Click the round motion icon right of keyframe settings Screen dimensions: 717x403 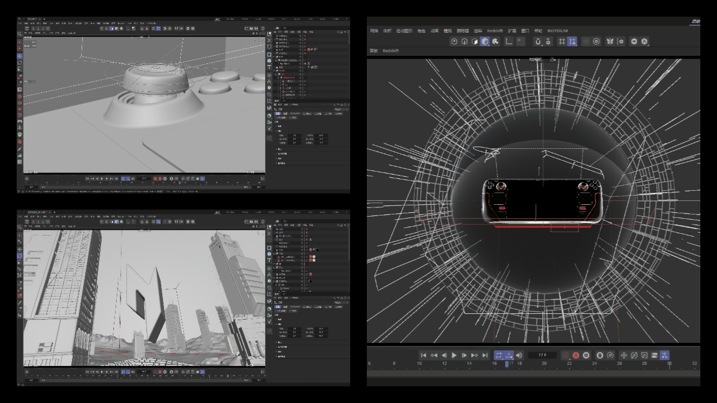(x=600, y=355)
